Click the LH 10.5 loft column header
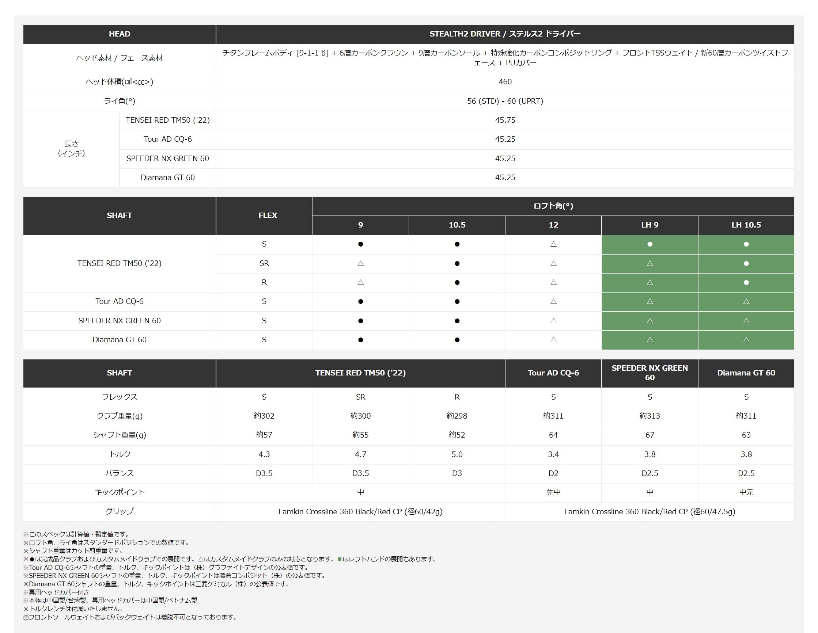This screenshot has width=818, height=633. tap(746, 225)
